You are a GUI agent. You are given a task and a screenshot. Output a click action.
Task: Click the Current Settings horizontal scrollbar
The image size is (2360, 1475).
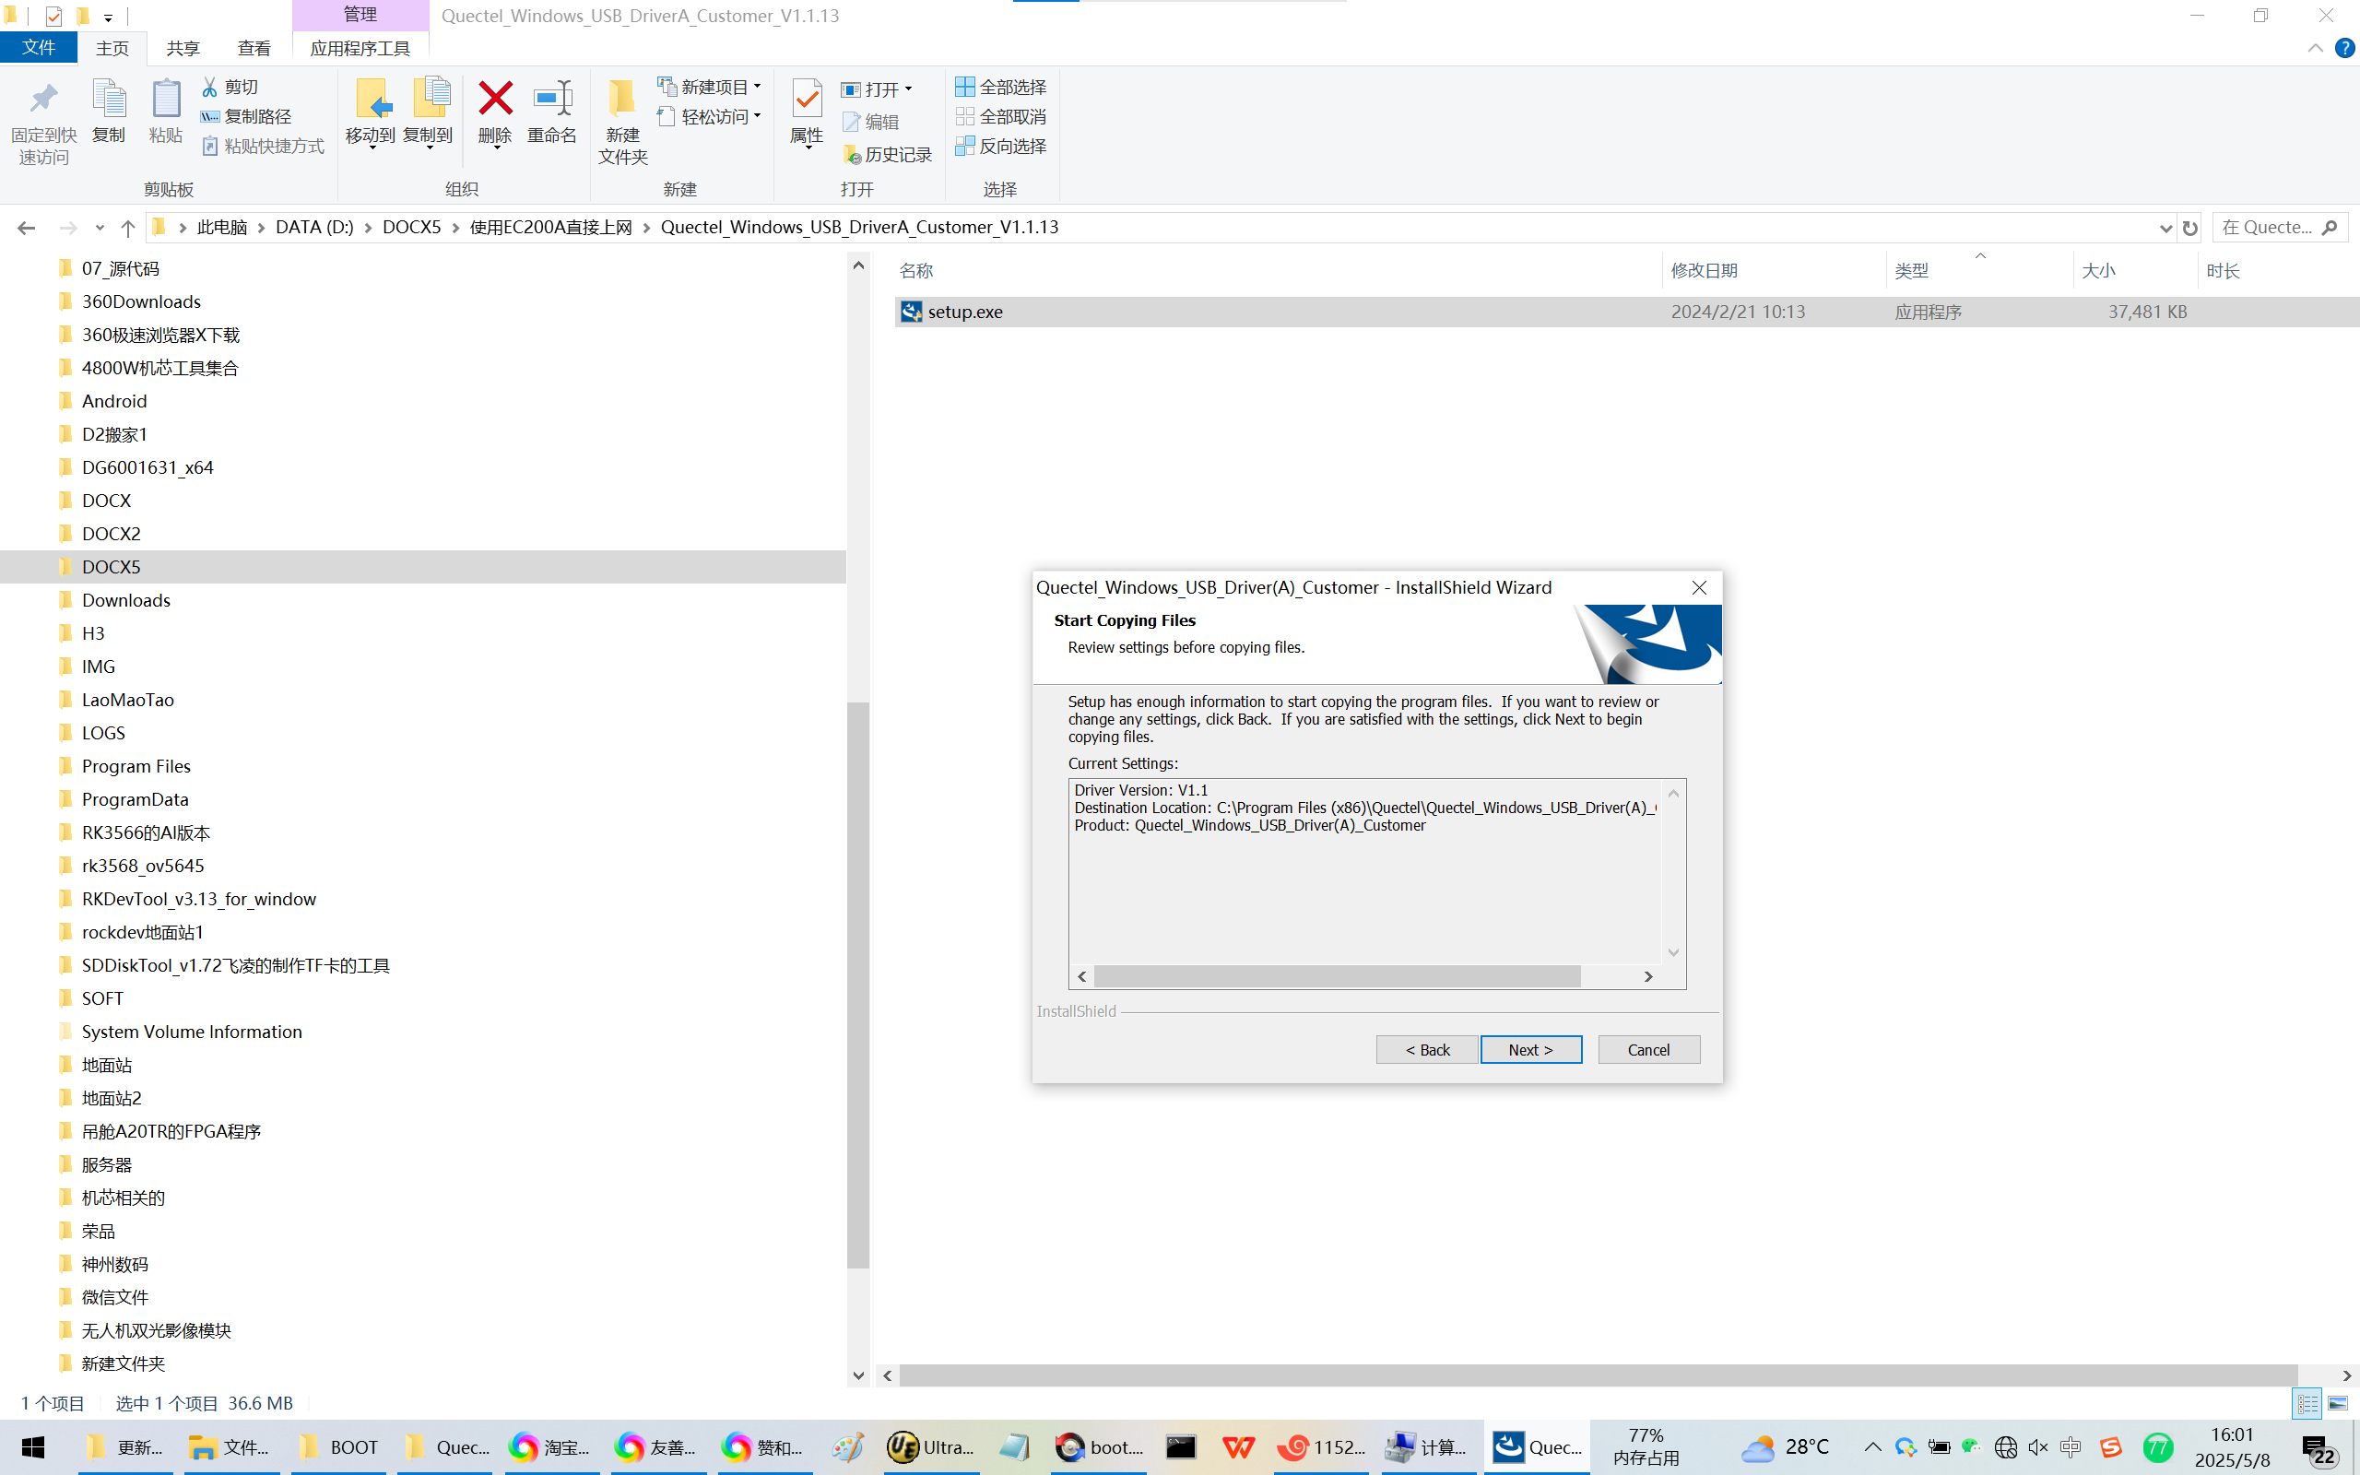click(1336, 976)
